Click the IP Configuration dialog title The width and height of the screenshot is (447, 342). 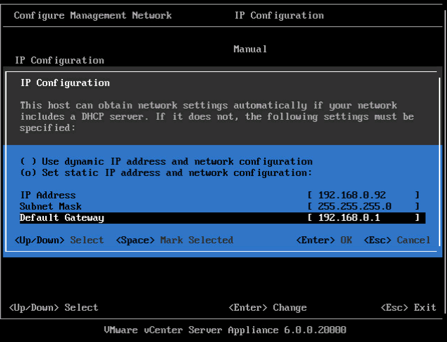pyautogui.click(x=65, y=83)
